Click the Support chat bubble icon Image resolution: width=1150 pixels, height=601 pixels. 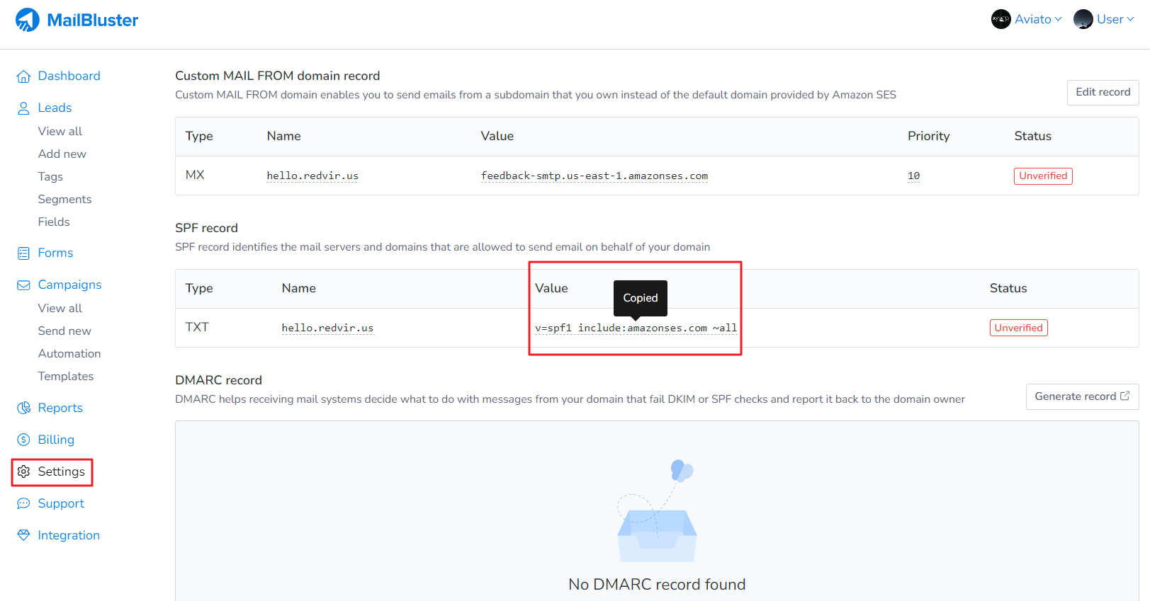23,504
